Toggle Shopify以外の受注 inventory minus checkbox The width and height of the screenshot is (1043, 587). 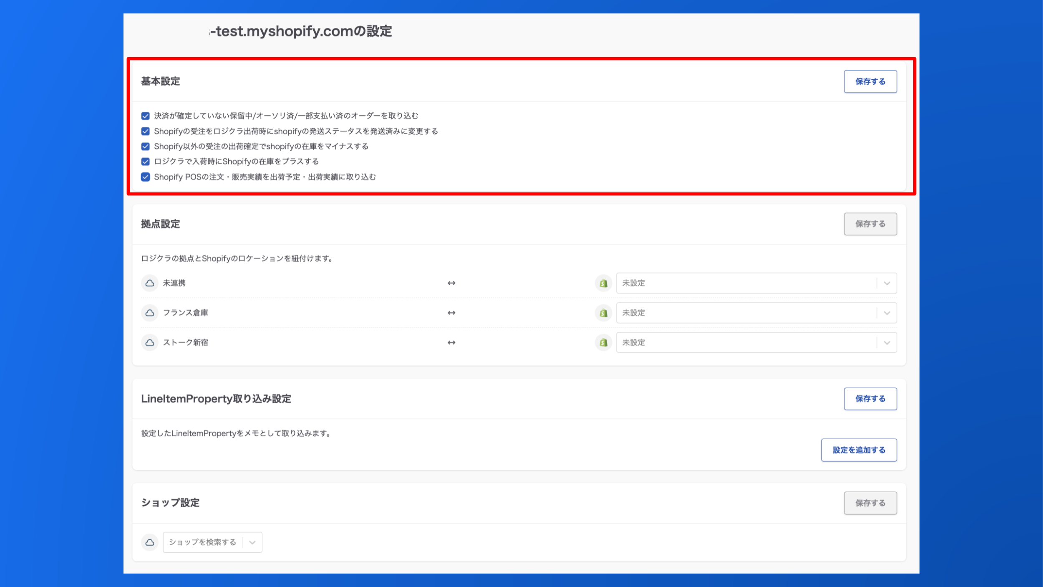point(145,146)
